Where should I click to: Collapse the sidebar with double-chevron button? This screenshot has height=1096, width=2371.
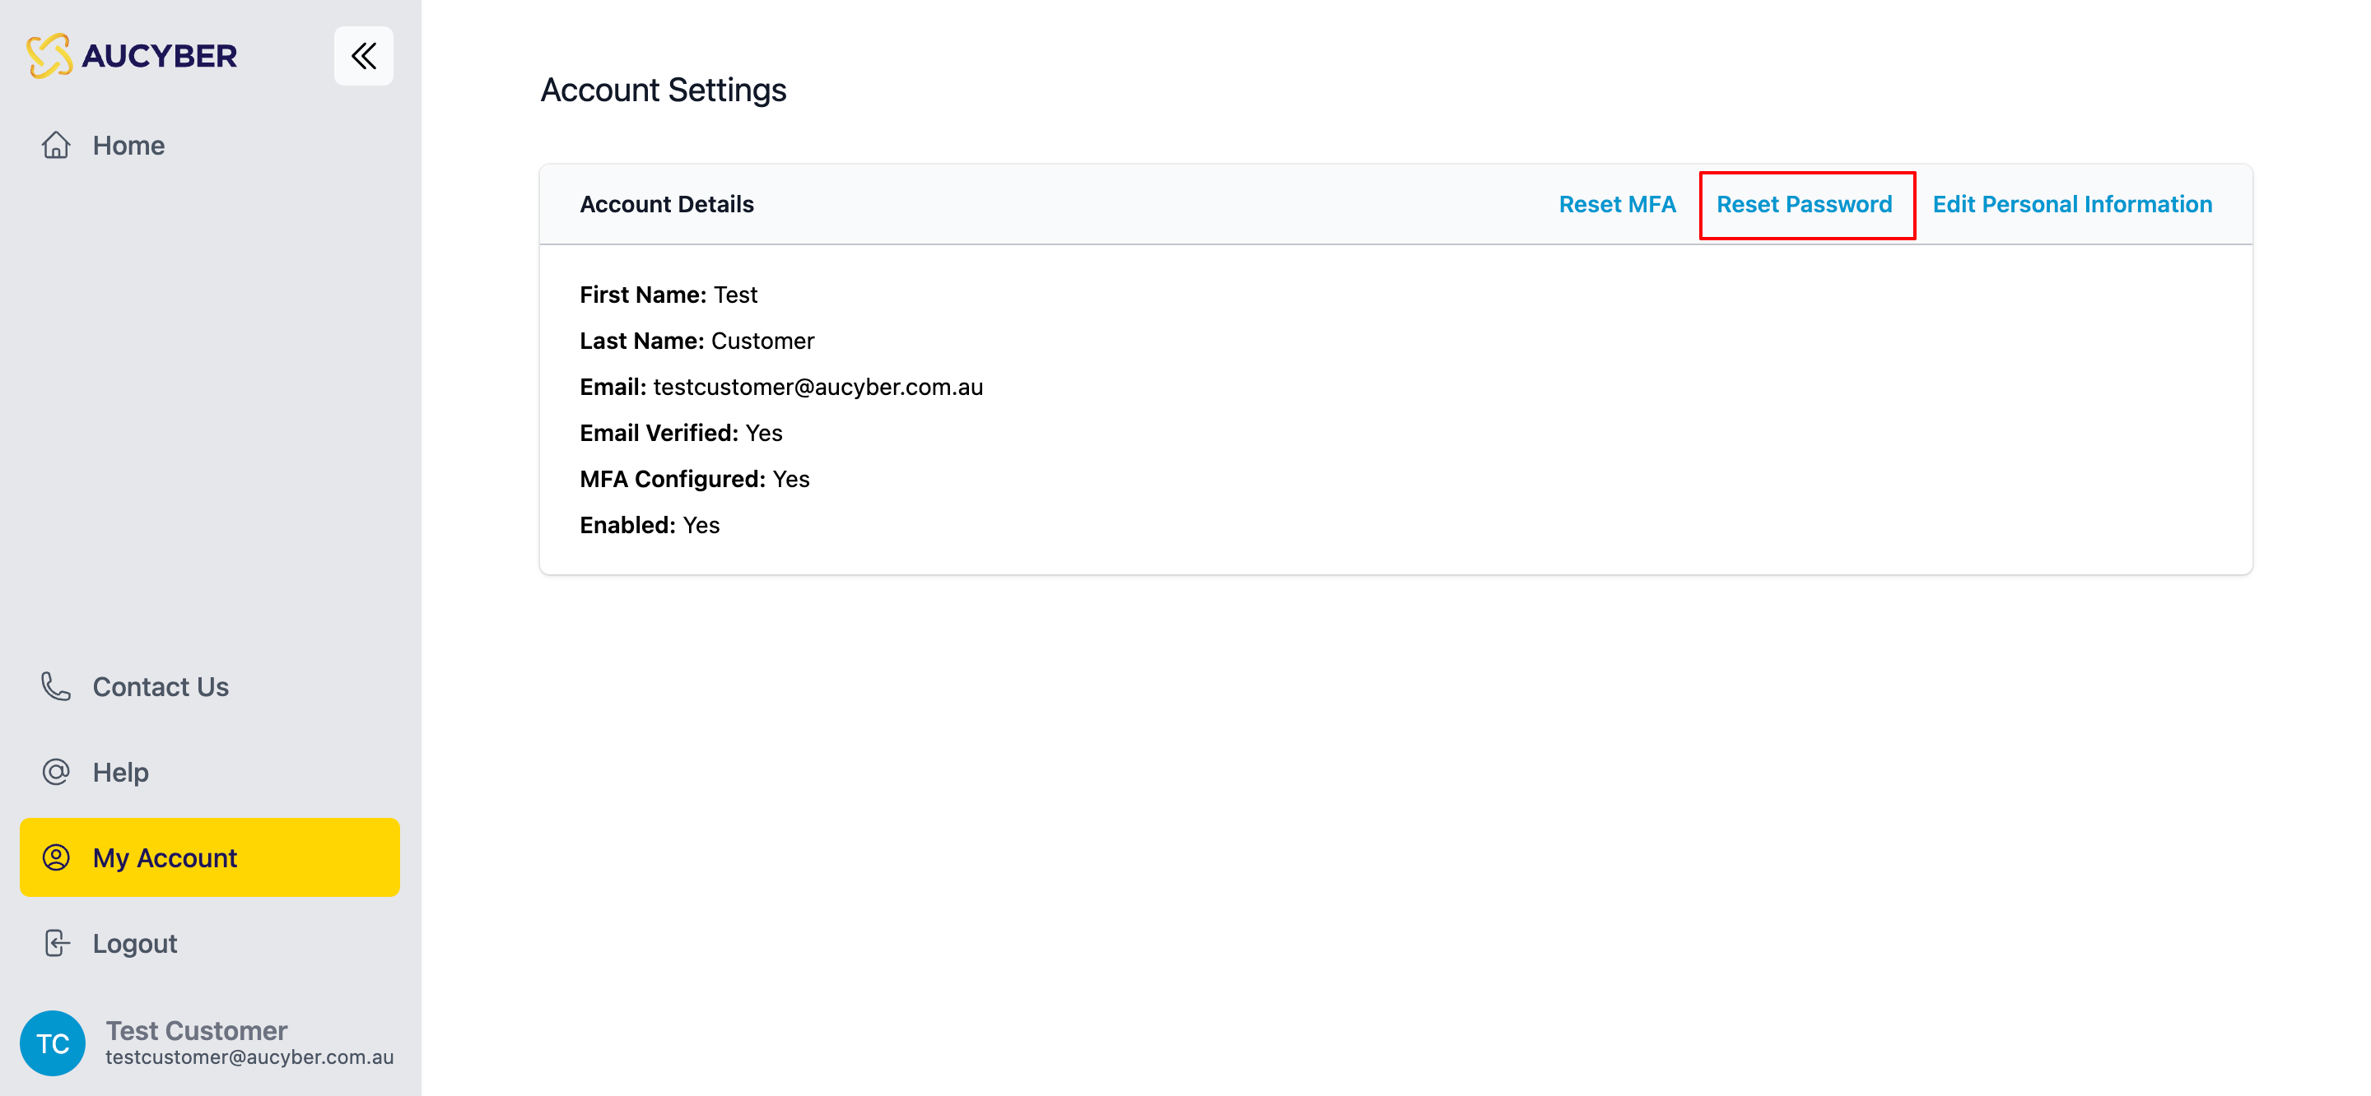click(x=364, y=56)
